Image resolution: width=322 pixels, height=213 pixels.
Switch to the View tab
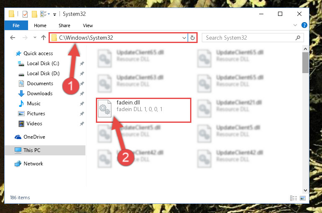tap(88, 25)
